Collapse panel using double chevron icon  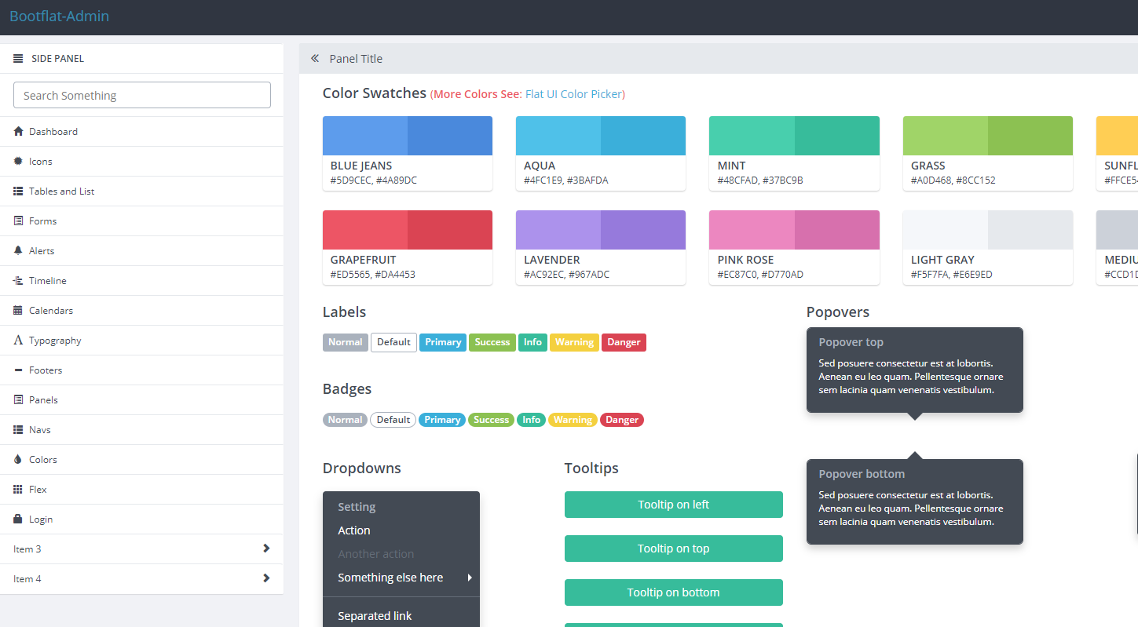click(x=315, y=59)
